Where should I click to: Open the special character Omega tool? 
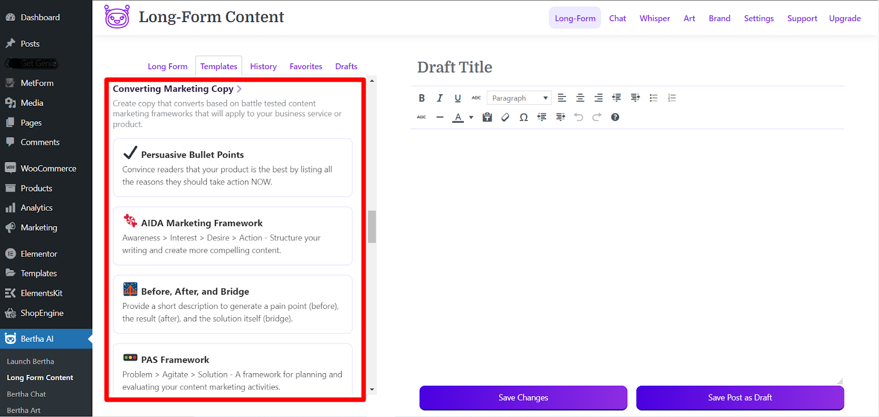pos(524,117)
